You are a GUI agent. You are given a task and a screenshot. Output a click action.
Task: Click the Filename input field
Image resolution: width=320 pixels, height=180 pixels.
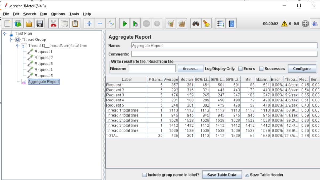pos(152,69)
